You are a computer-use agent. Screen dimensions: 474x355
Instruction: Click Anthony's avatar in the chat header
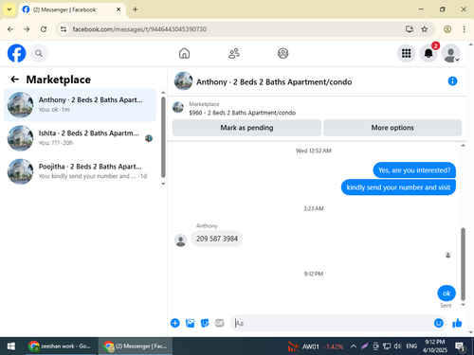click(183, 81)
